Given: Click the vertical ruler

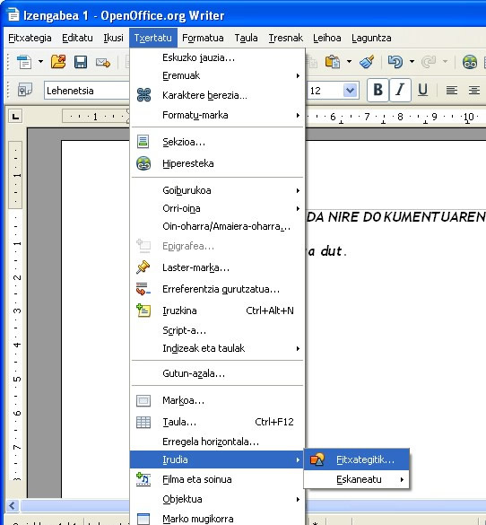Looking at the screenshot, I should (16, 311).
